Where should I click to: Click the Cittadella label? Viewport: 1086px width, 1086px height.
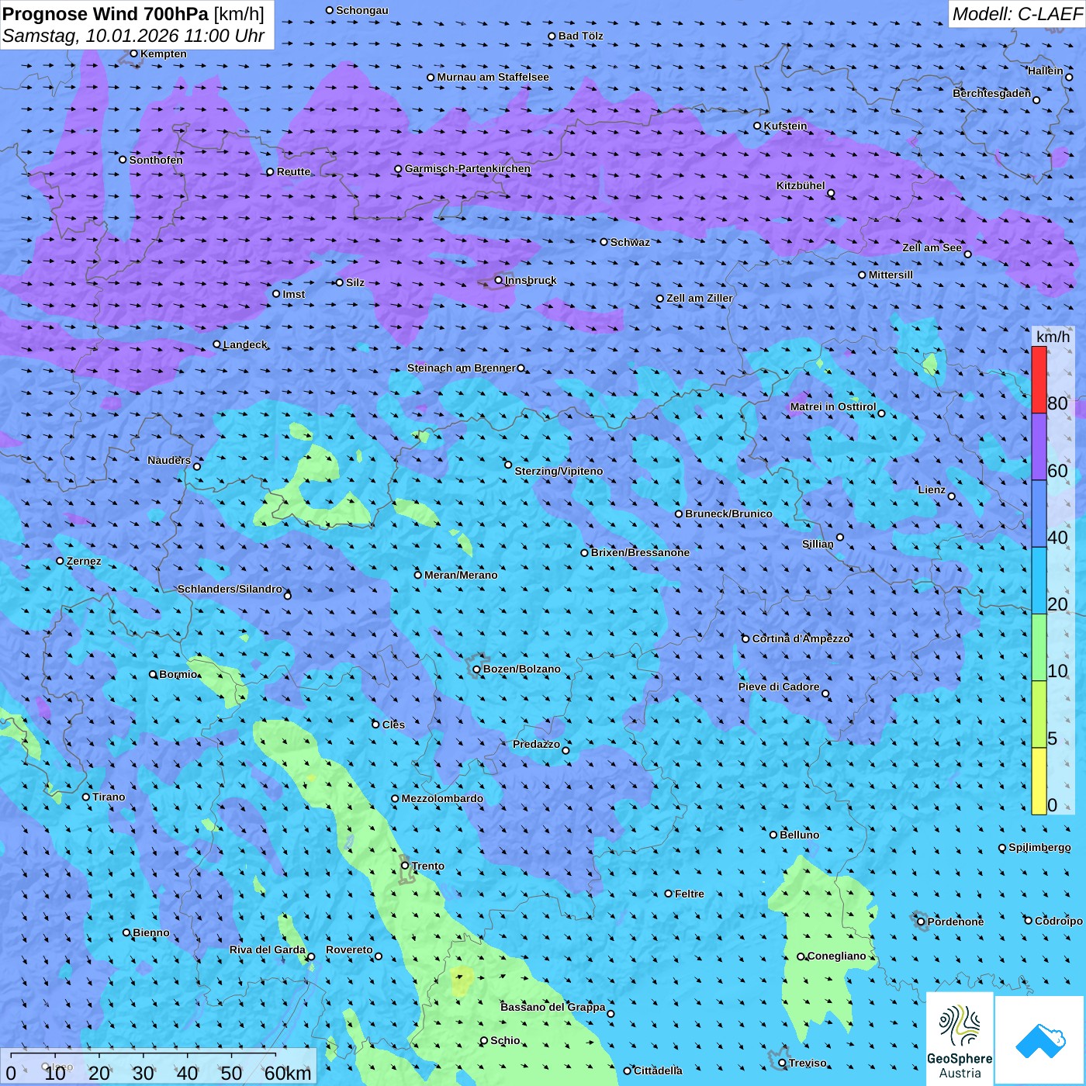(x=658, y=1070)
